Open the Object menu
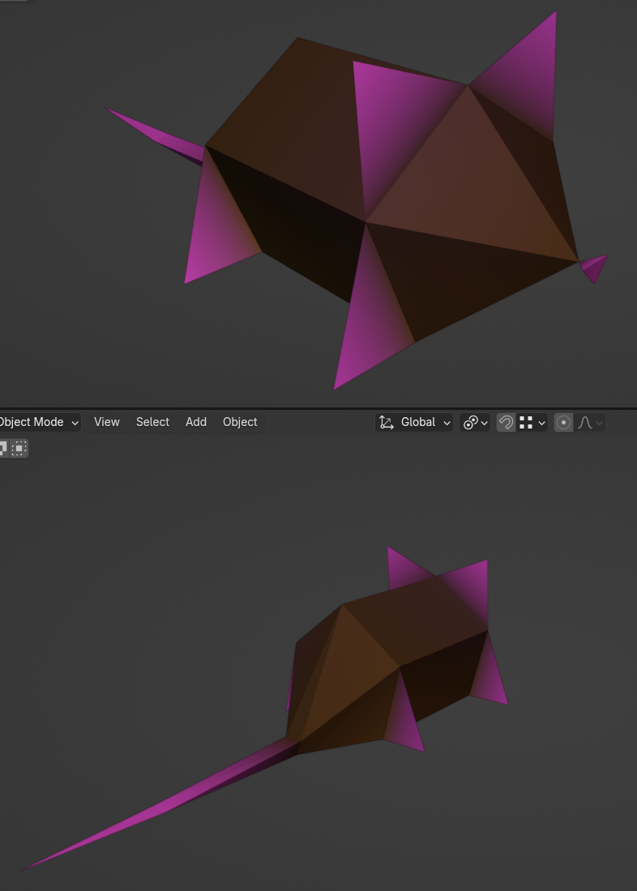The height and width of the screenshot is (891, 637). (240, 422)
